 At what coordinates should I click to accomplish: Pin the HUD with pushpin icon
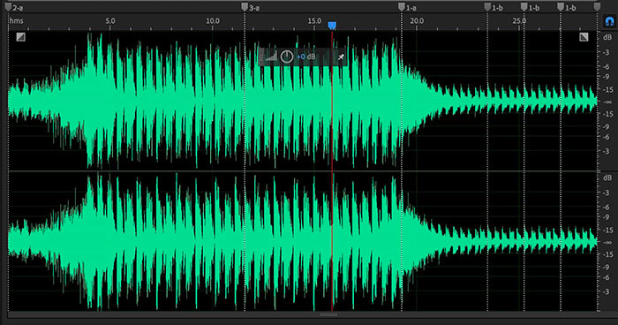341,57
